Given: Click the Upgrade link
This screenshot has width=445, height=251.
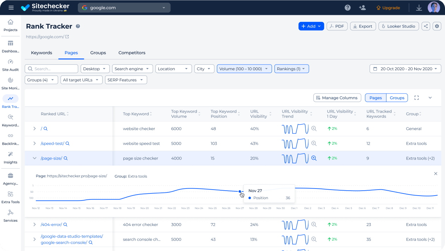Looking at the screenshot, I should tap(388, 7).
